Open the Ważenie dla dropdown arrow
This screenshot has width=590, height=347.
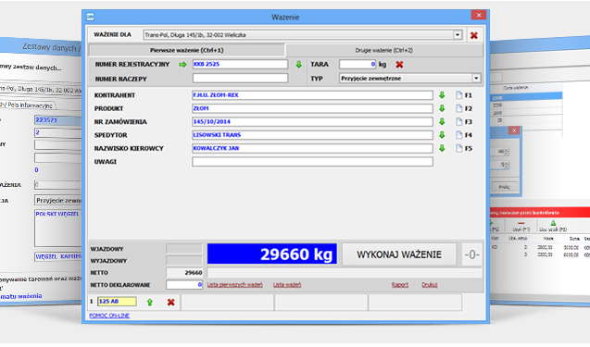(x=458, y=35)
